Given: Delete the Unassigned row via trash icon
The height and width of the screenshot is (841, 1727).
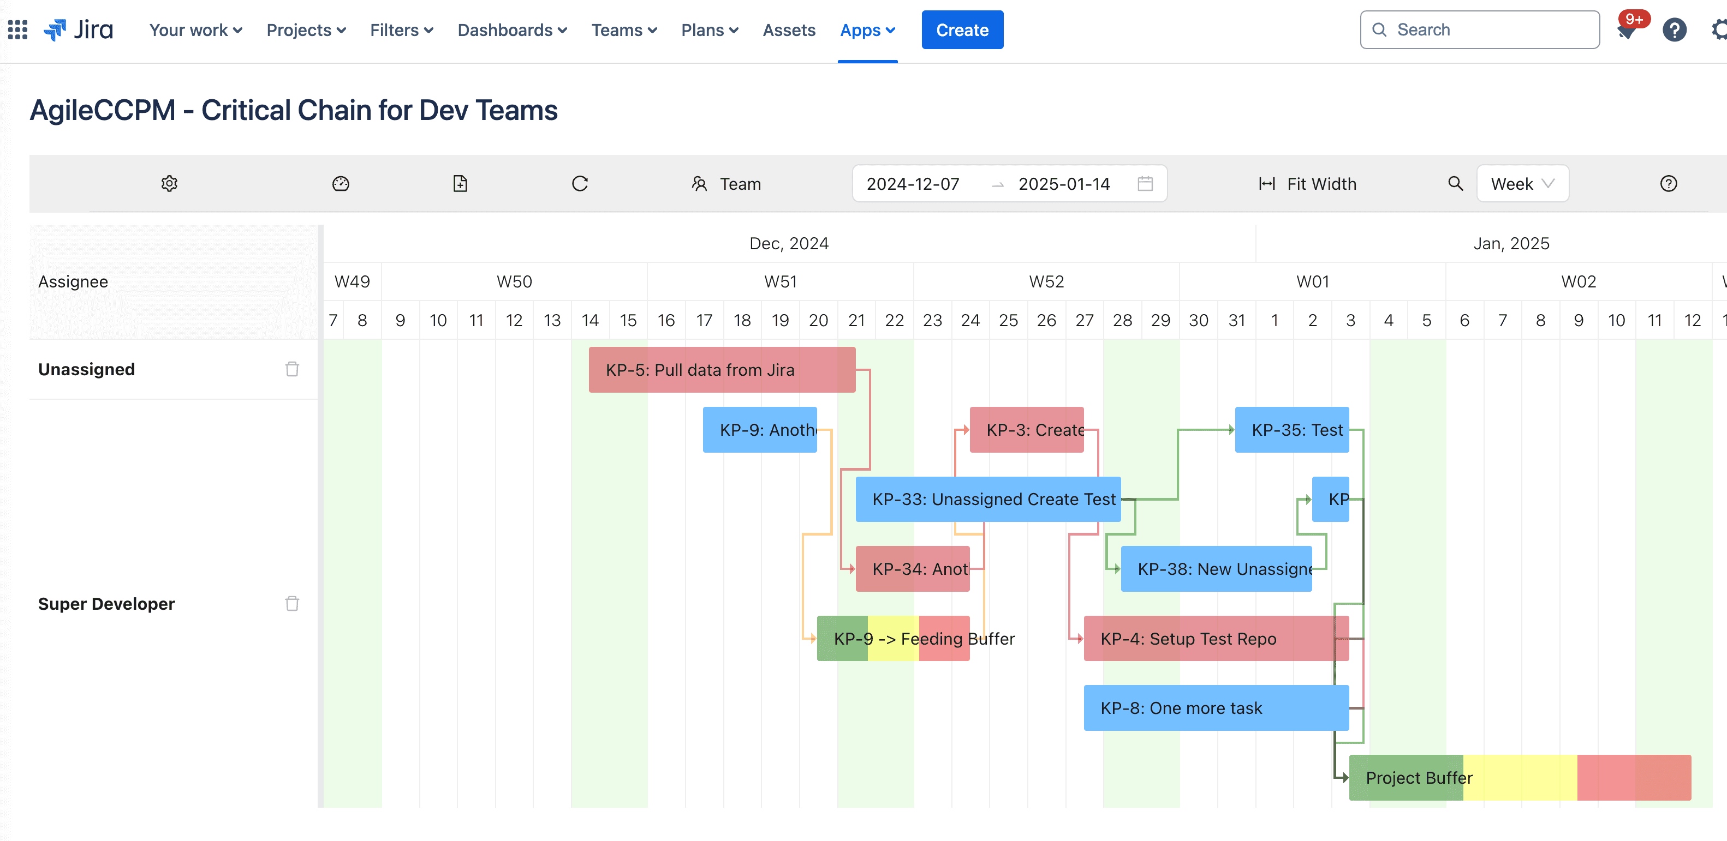Looking at the screenshot, I should click(x=291, y=369).
